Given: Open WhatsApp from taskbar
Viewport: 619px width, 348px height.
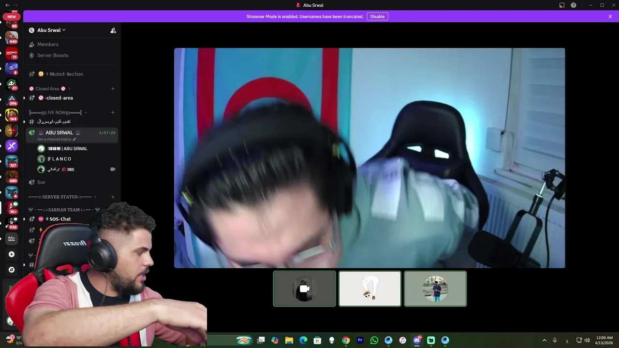Looking at the screenshot, I should (x=374, y=340).
